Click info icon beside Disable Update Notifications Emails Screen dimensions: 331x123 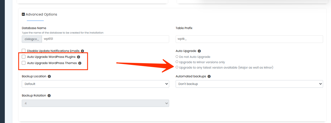pos(82,51)
